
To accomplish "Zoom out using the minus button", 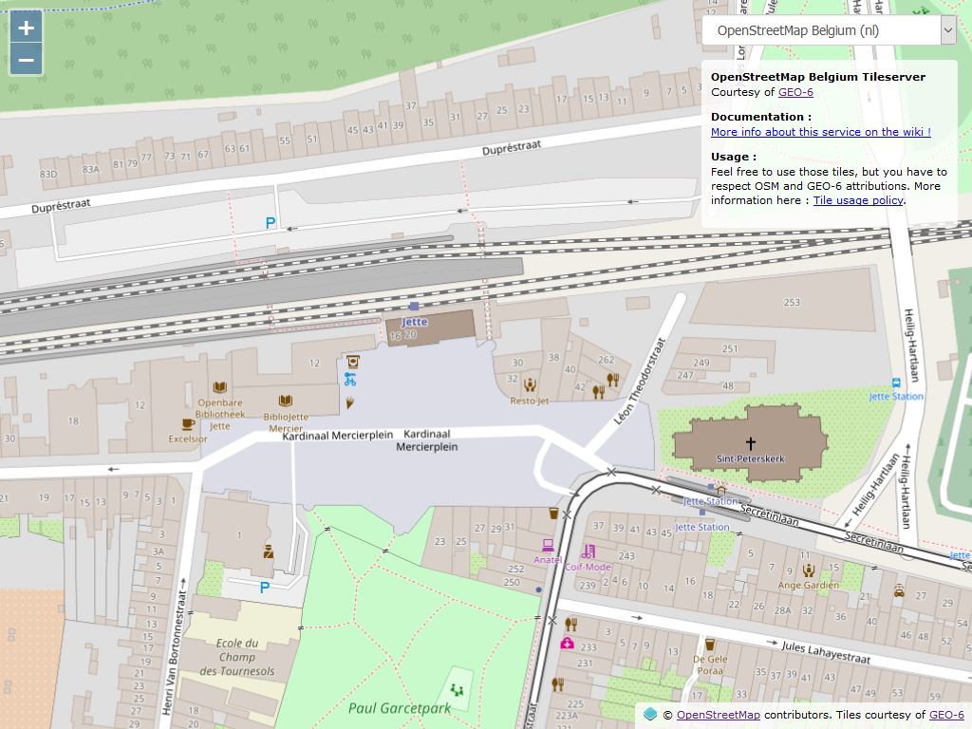I will point(26,61).
